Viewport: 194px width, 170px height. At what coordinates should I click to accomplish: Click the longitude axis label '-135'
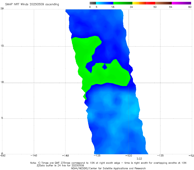click(x=97, y=156)
